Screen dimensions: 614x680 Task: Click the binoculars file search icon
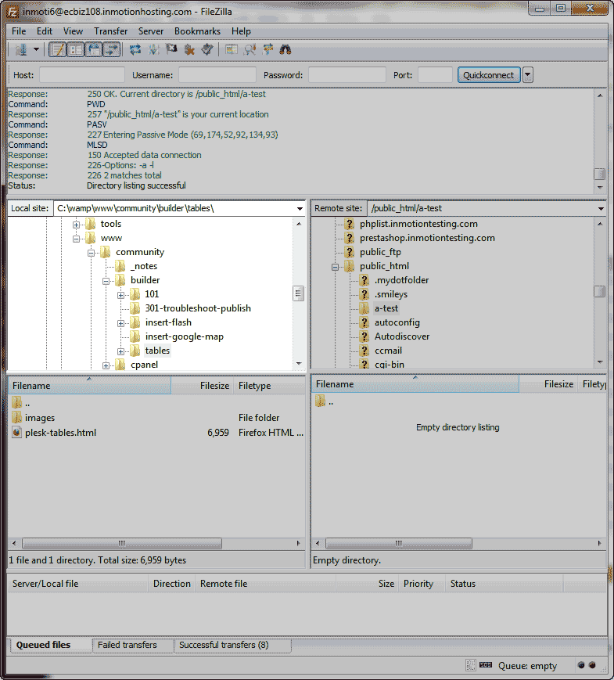[285, 49]
